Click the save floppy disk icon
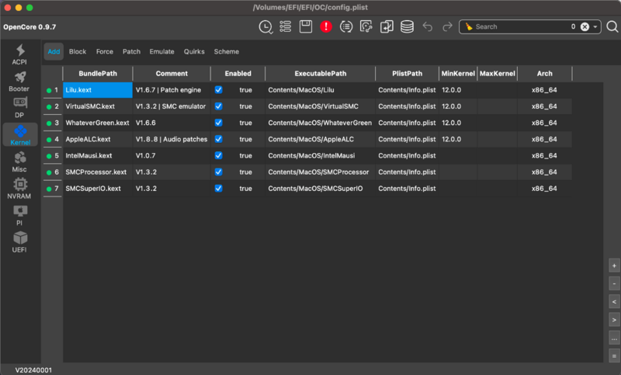This screenshot has width=621, height=375. coord(306,27)
